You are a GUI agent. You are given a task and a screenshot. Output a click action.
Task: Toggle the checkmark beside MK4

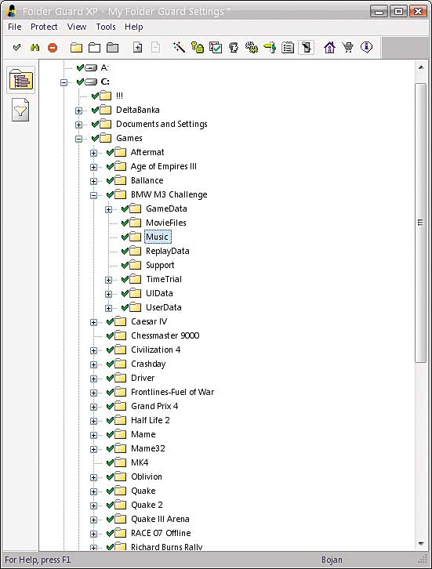click(x=111, y=462)
